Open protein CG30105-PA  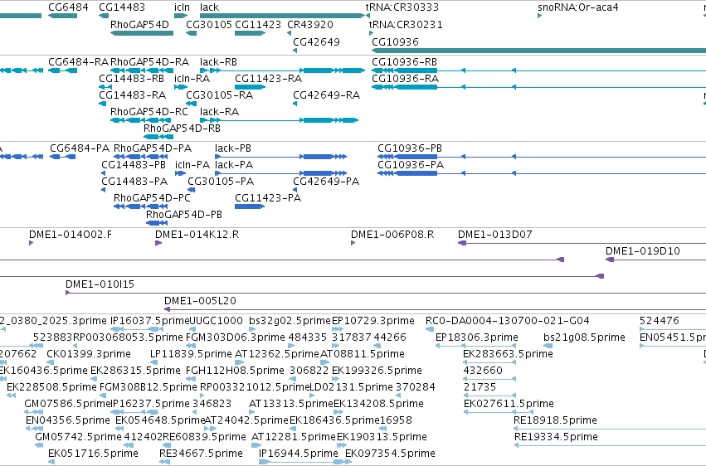pos(221,182)
